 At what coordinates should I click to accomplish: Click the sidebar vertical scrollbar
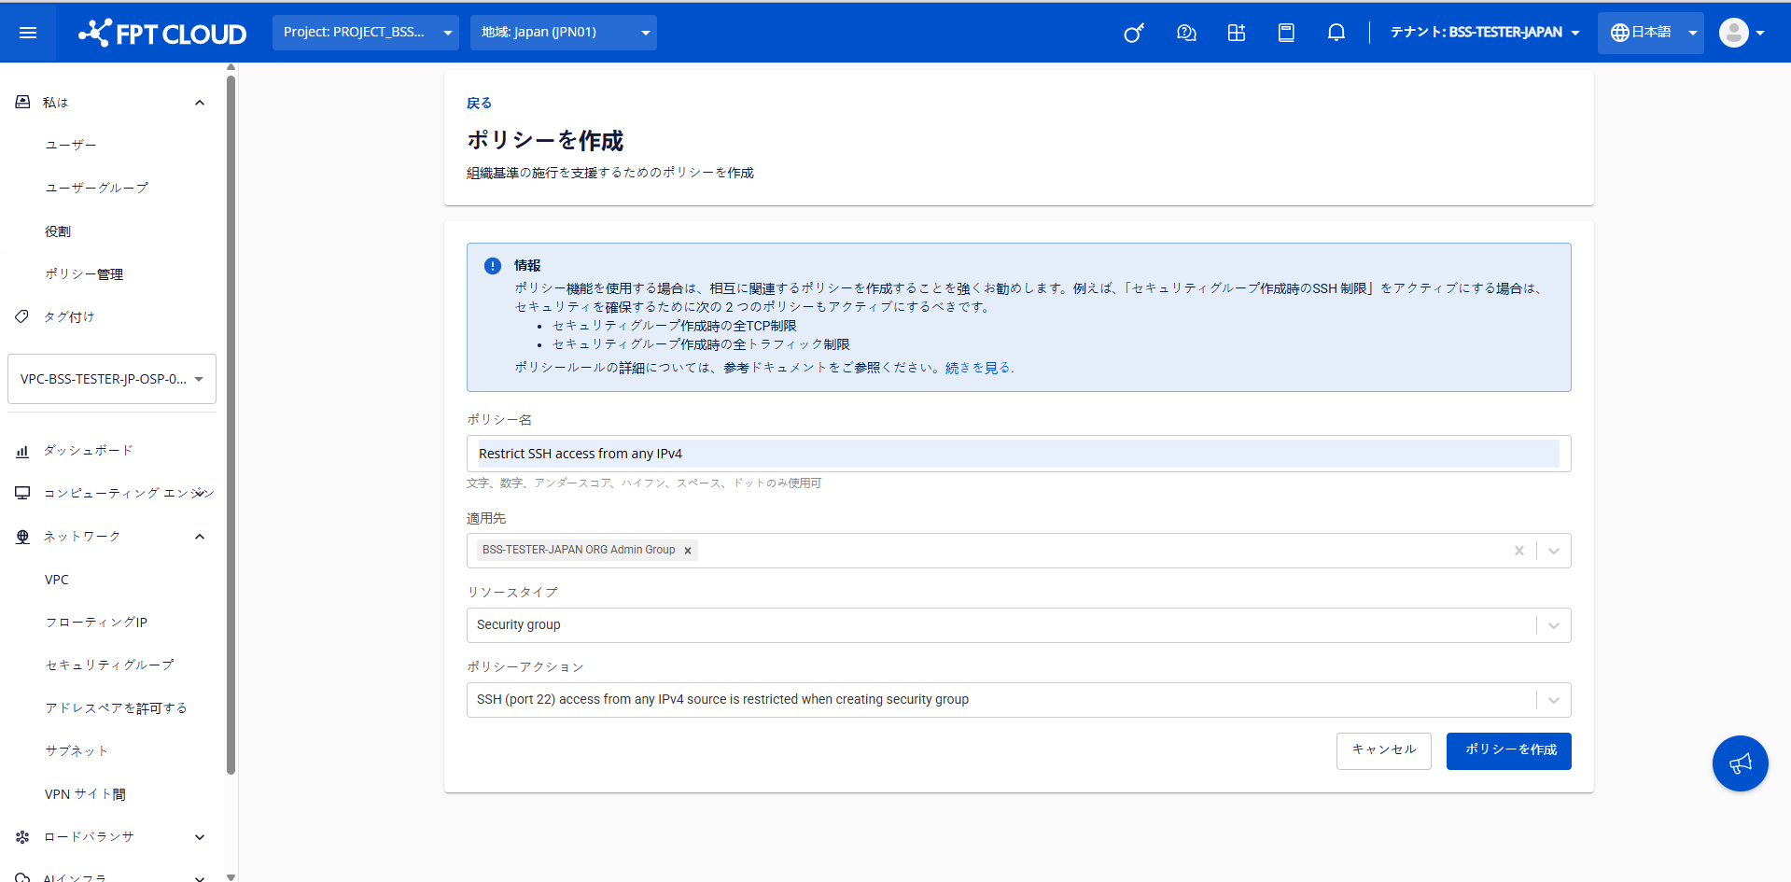point(231,425)
